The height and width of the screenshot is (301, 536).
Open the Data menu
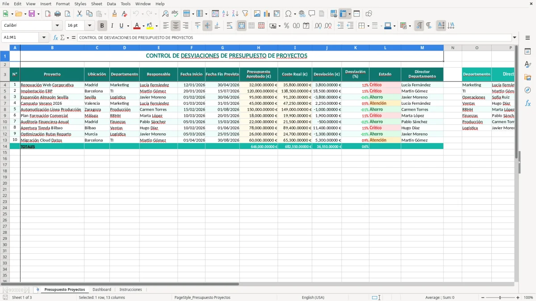point(111,4)
